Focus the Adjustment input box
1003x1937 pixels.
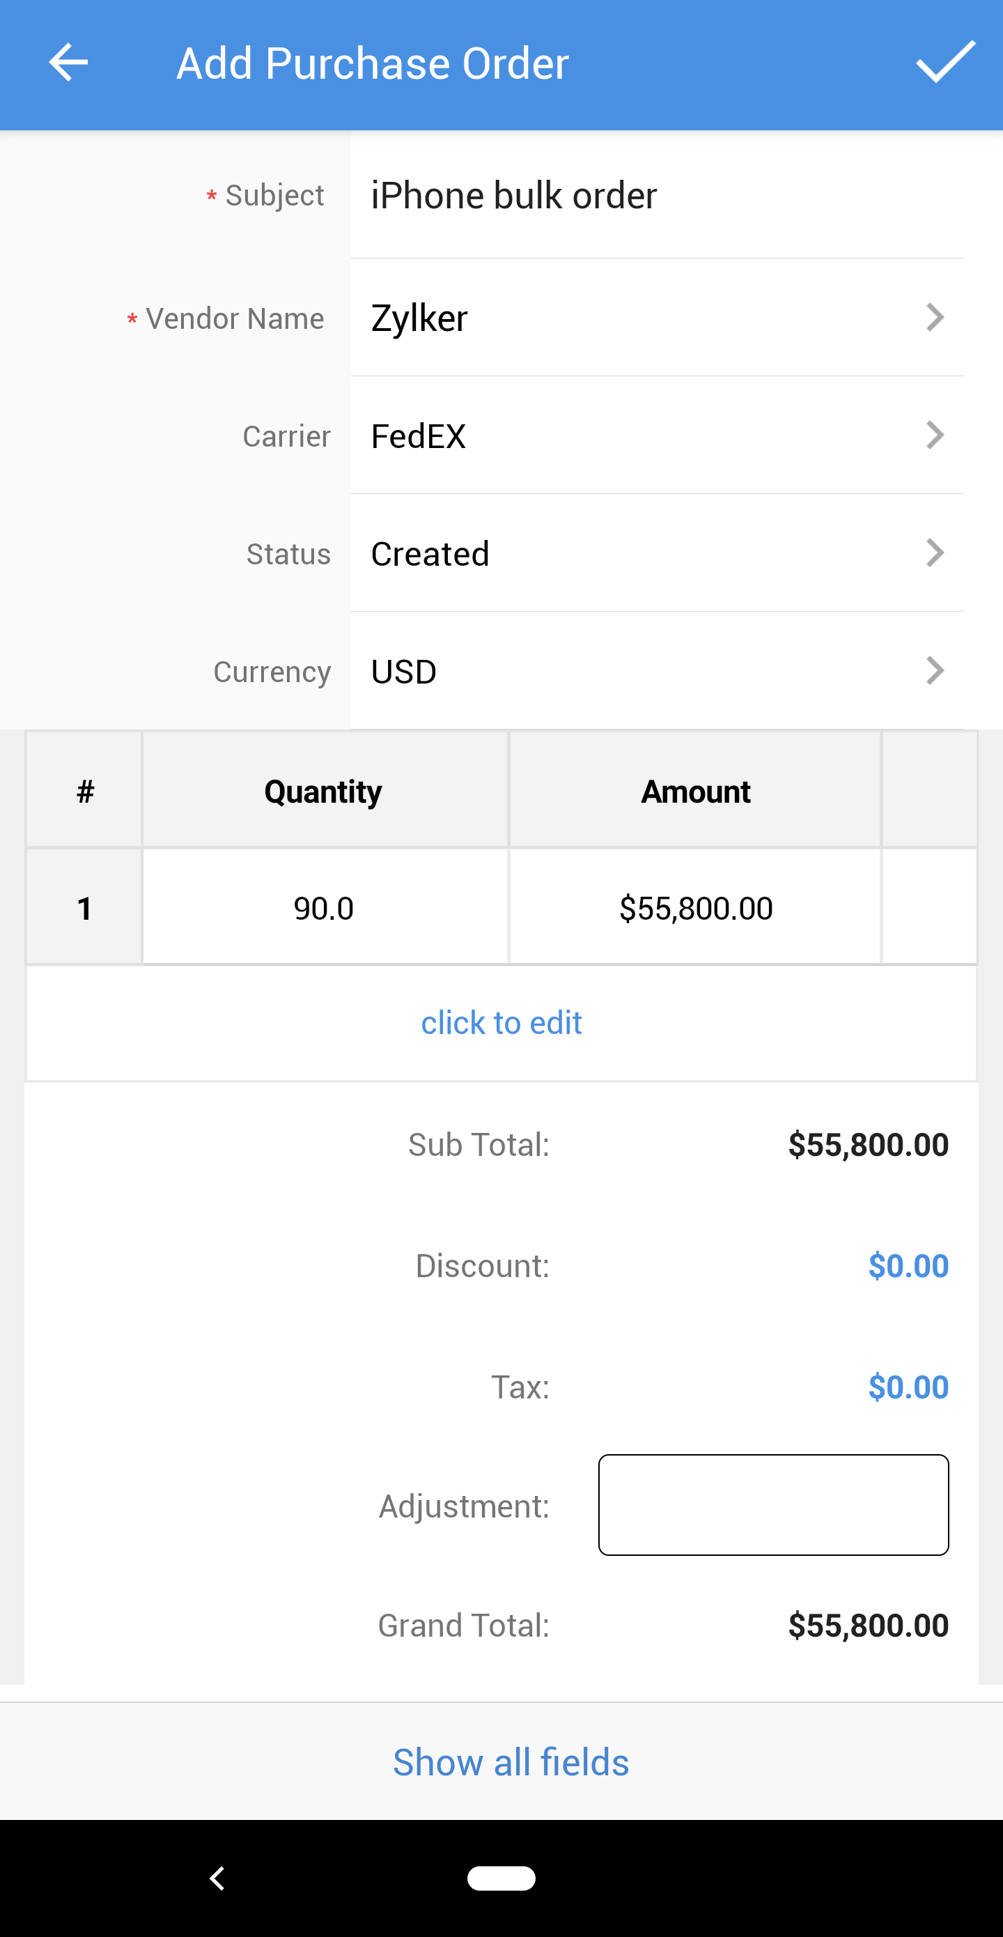tap(773, 1504)
